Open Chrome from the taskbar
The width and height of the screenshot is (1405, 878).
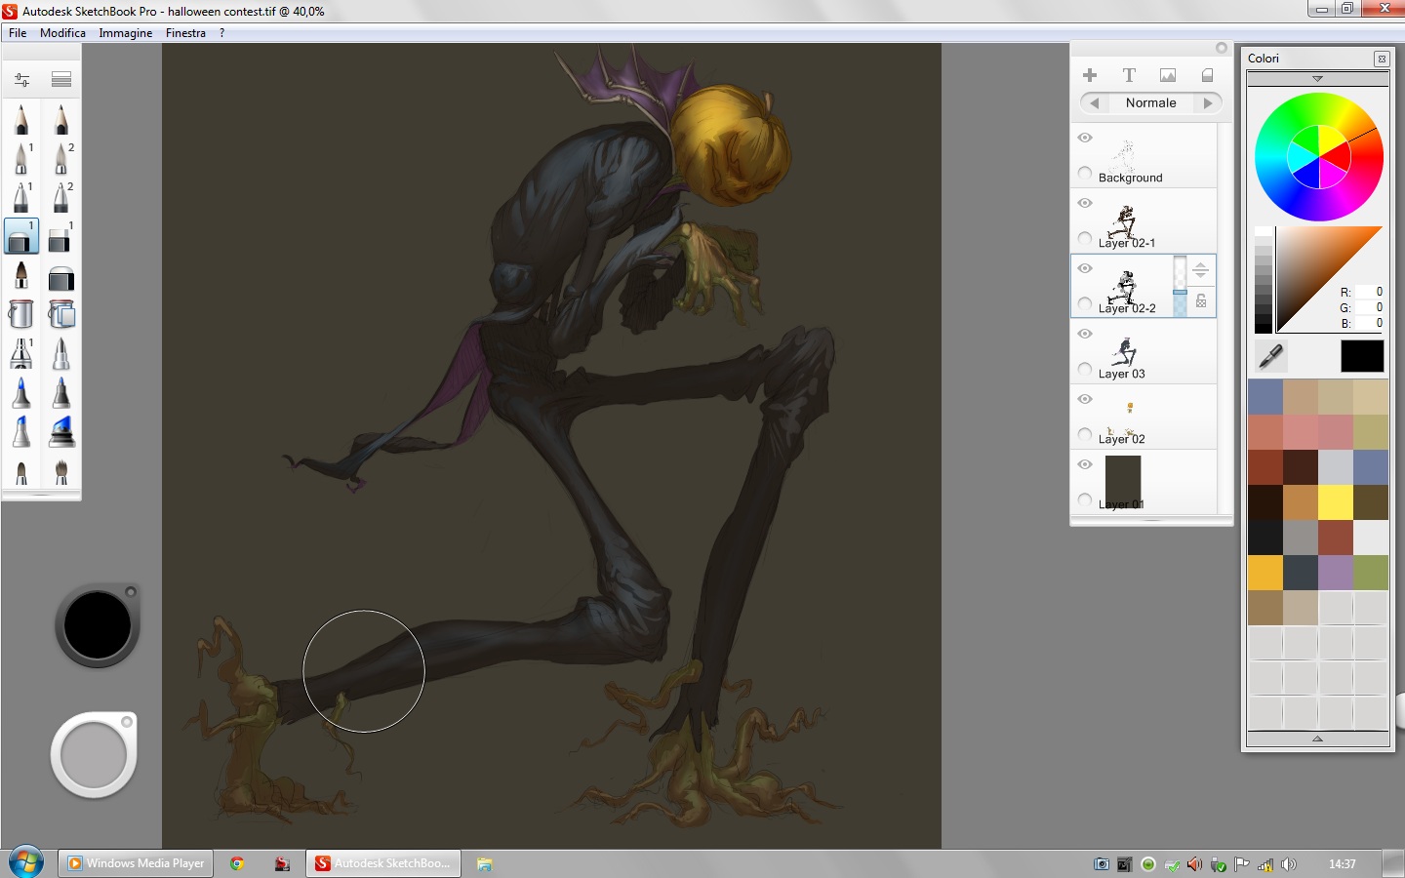(x=236, y=863)
